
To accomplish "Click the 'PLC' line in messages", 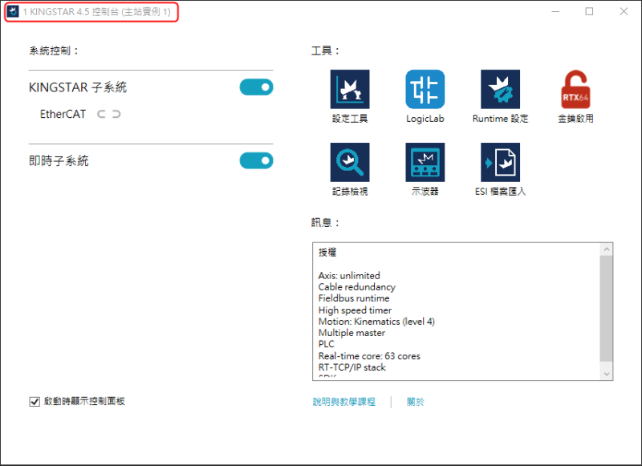I will coord(327,344).
